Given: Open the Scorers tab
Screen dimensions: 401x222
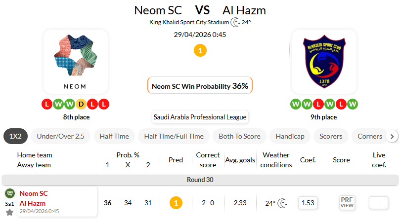Looking at the screenshot, I should 331,136.
